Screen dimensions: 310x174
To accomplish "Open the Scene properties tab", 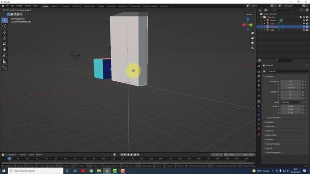I will tap(259, 86).
